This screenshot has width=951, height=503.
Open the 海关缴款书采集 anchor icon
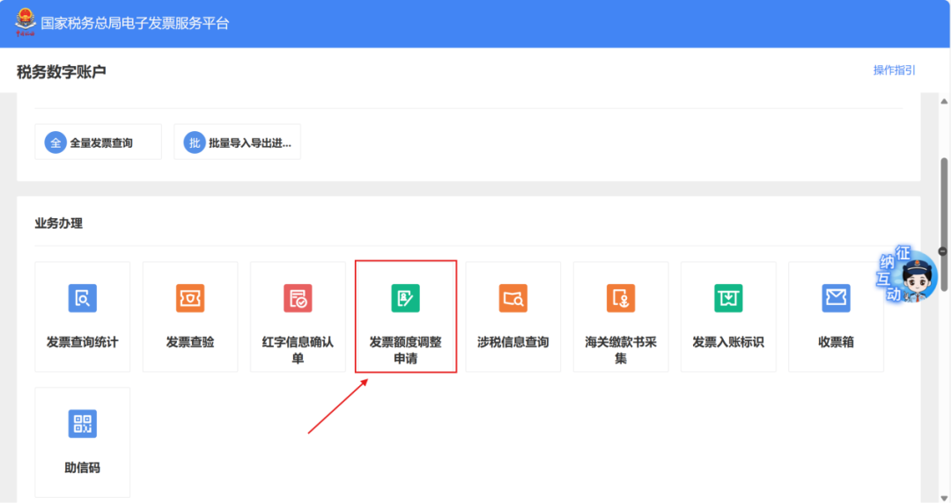click(x=621, y=298)
